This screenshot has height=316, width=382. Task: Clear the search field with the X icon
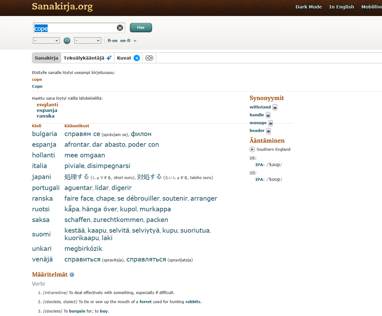[120, 28]
